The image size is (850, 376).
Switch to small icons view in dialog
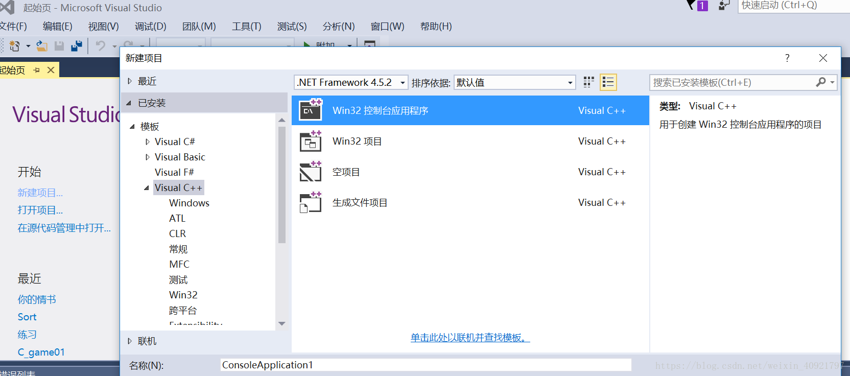tap(589, 82)
